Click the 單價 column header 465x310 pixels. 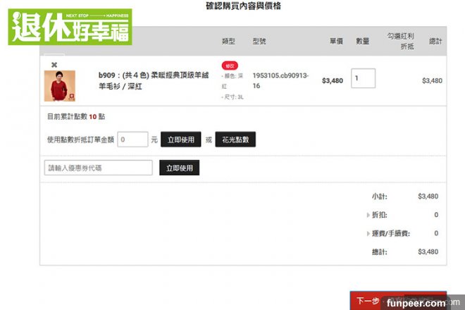[335, 42]
